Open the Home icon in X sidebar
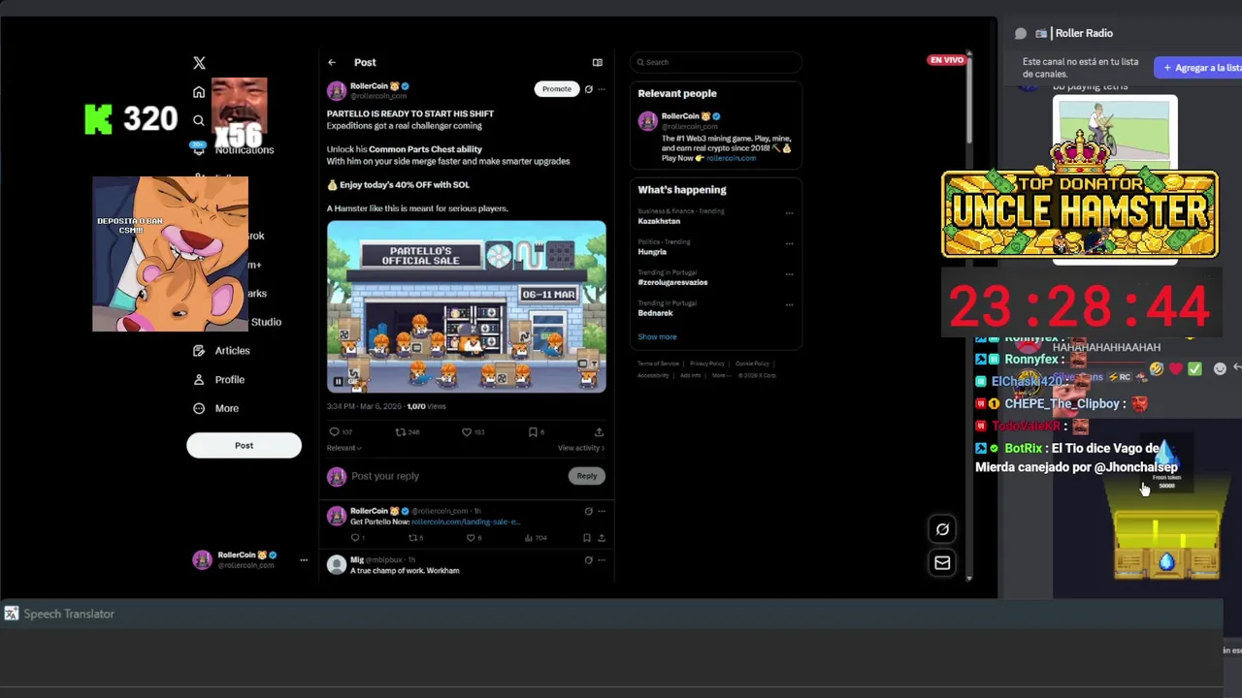Screen dimensions: 1242x698 pyautogui.click(x=199, y=92)
